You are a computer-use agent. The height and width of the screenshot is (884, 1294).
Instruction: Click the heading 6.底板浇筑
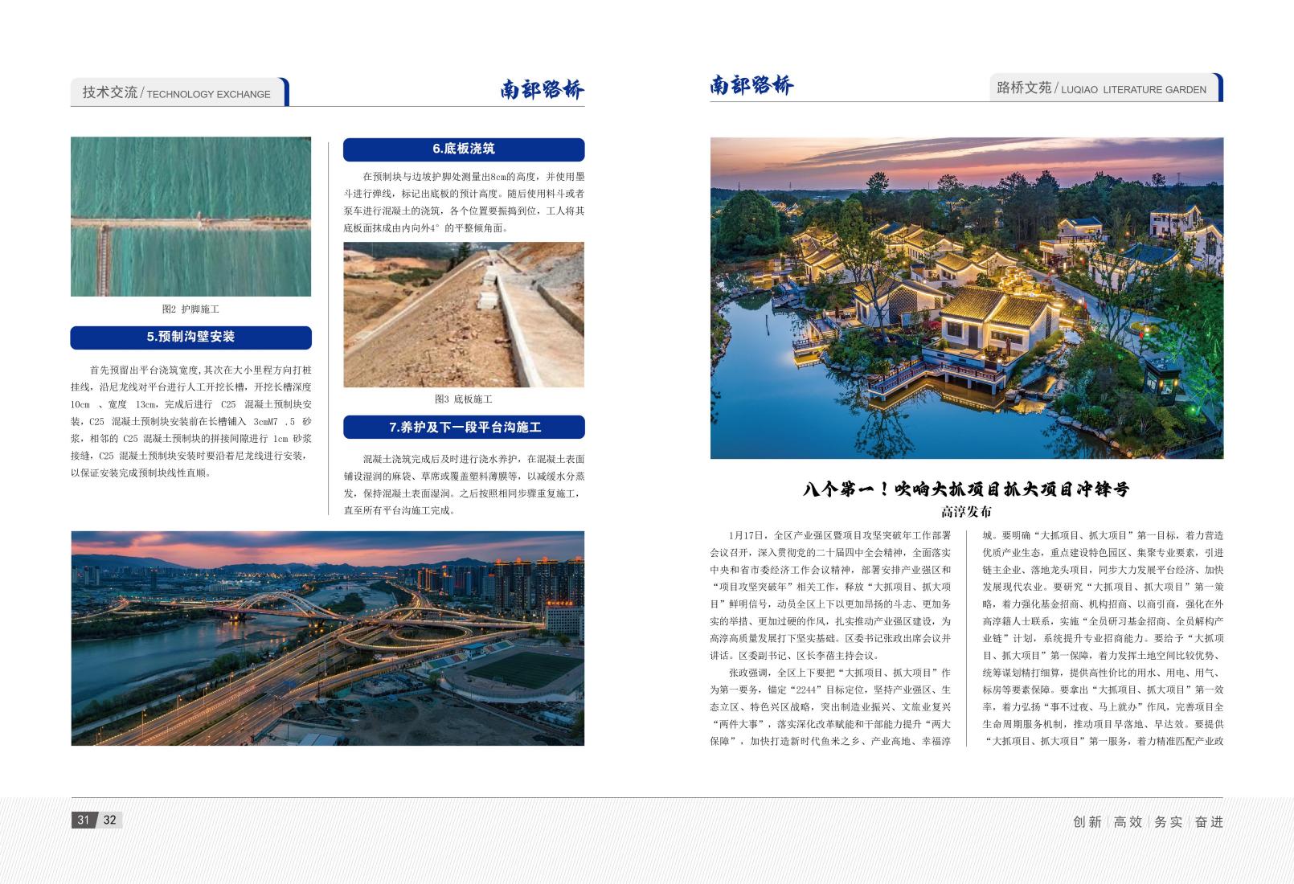pos(464,149)
